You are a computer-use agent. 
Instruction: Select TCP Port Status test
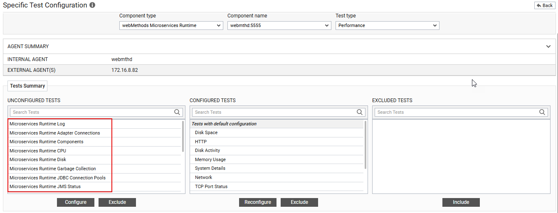(x=211, y=187)
